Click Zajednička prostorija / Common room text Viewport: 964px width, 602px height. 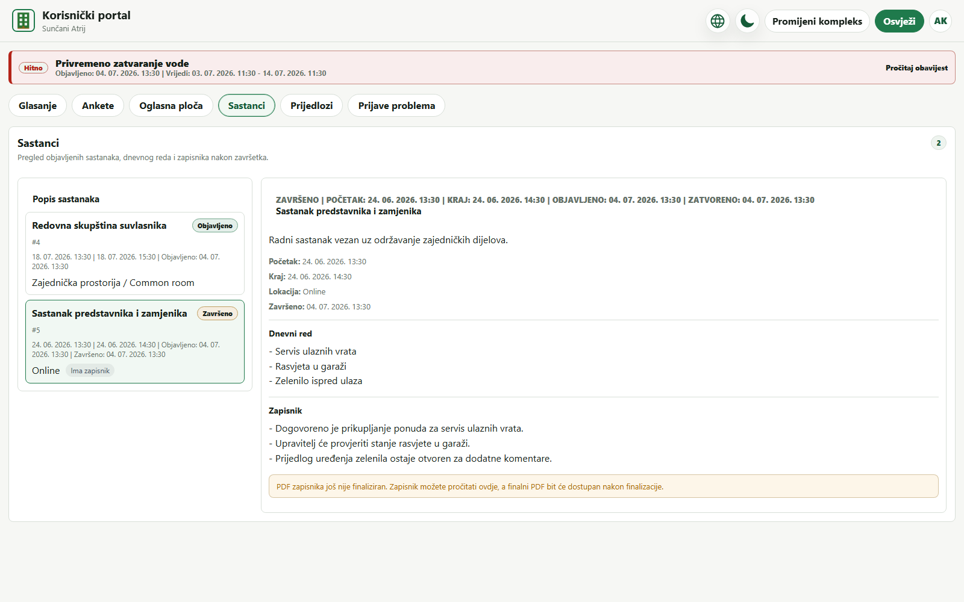point(113,283)
